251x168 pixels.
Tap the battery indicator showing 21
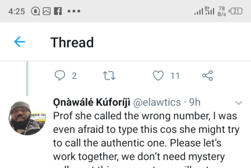tap(236, 11)
